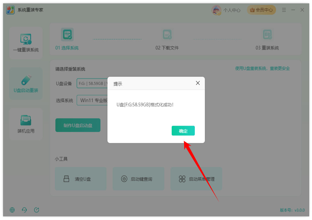312x220 pixels.
Task: Open the 选择系统 Win11 dropdown
Action: point(92,100)
